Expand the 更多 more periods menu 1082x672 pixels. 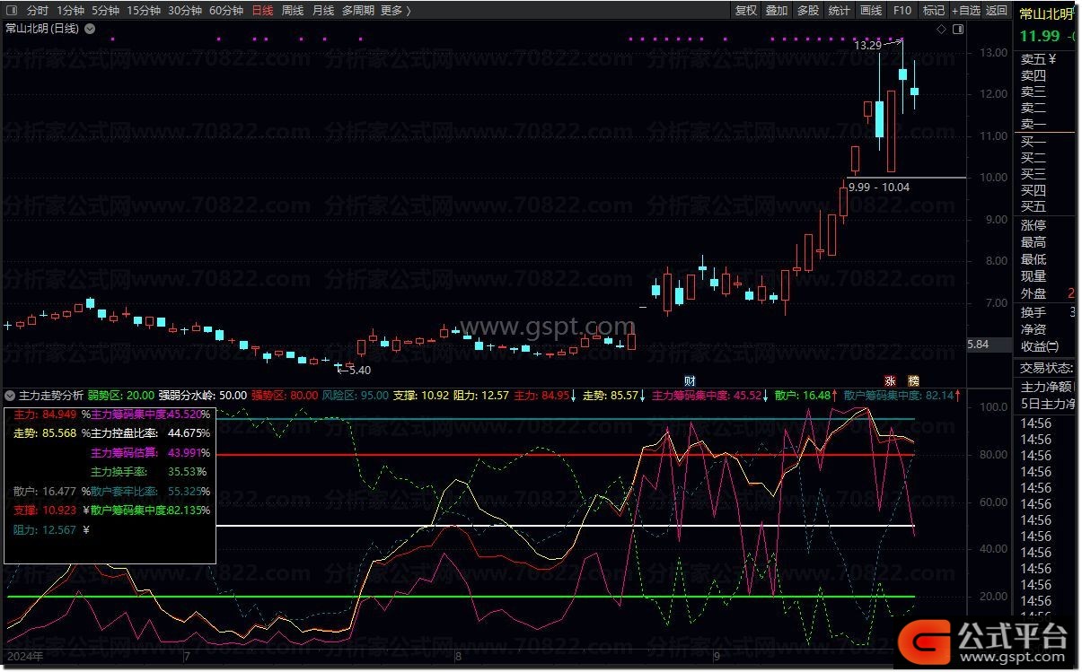point(396,11)
